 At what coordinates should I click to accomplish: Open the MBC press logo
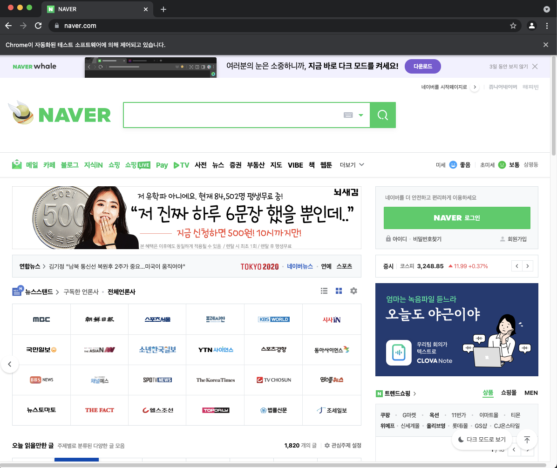[x=41, y=319]
